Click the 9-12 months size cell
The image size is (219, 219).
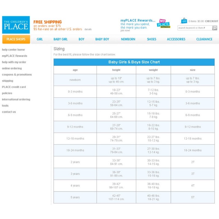click(x=193, y=127)
